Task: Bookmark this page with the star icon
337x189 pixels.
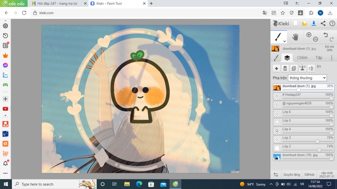Action: [x=283, y=13]
